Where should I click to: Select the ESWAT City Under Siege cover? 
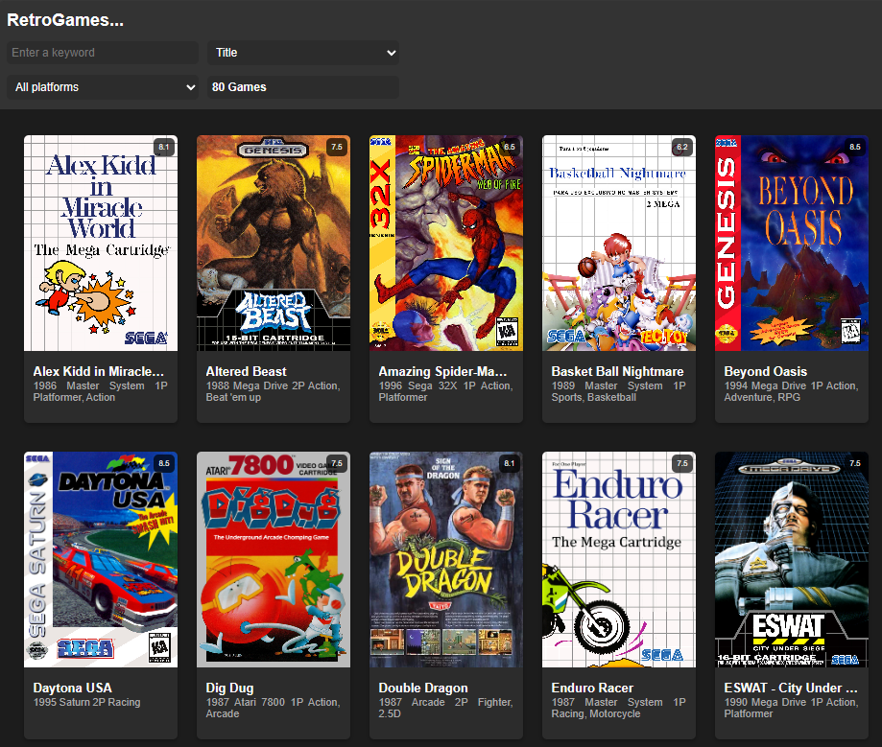click(x=791, y=559)
